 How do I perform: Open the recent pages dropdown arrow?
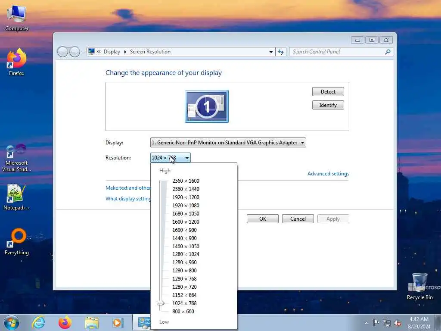point(83,52)
